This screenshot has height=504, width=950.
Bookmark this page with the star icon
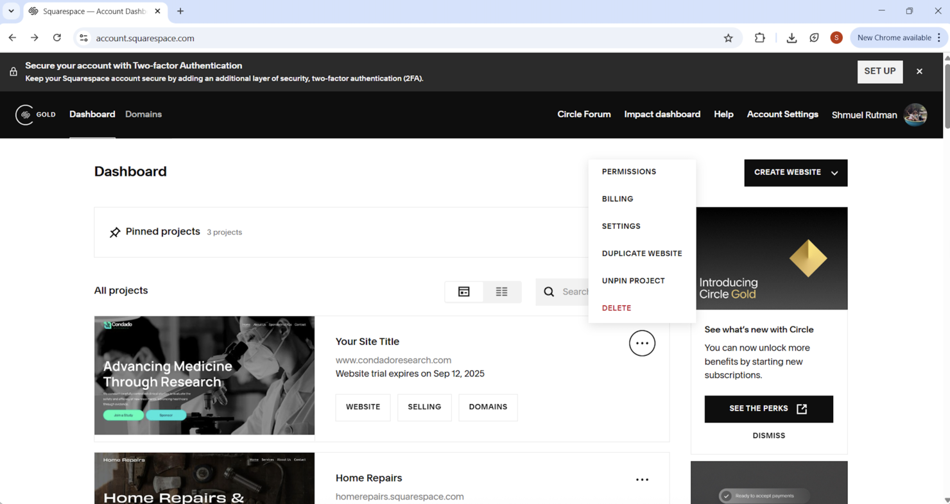tap(728, 38)
